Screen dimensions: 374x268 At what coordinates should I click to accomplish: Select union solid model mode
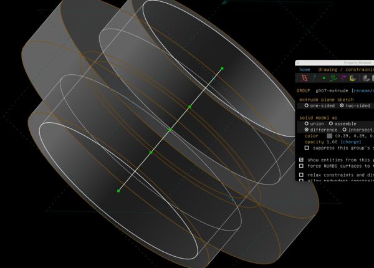[x=314, y=124]
